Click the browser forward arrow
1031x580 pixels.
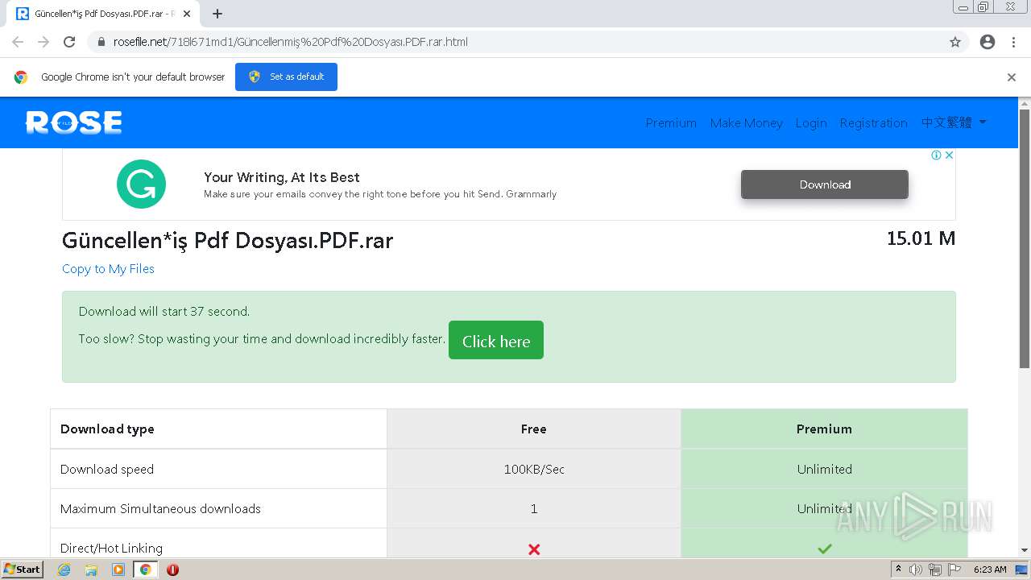(43, 42)
